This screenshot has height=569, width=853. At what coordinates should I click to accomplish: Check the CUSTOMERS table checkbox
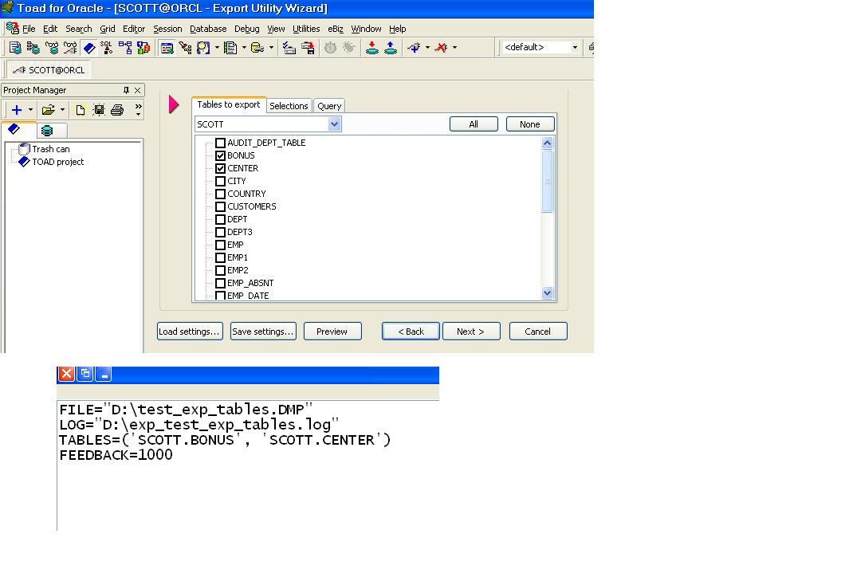221,206
